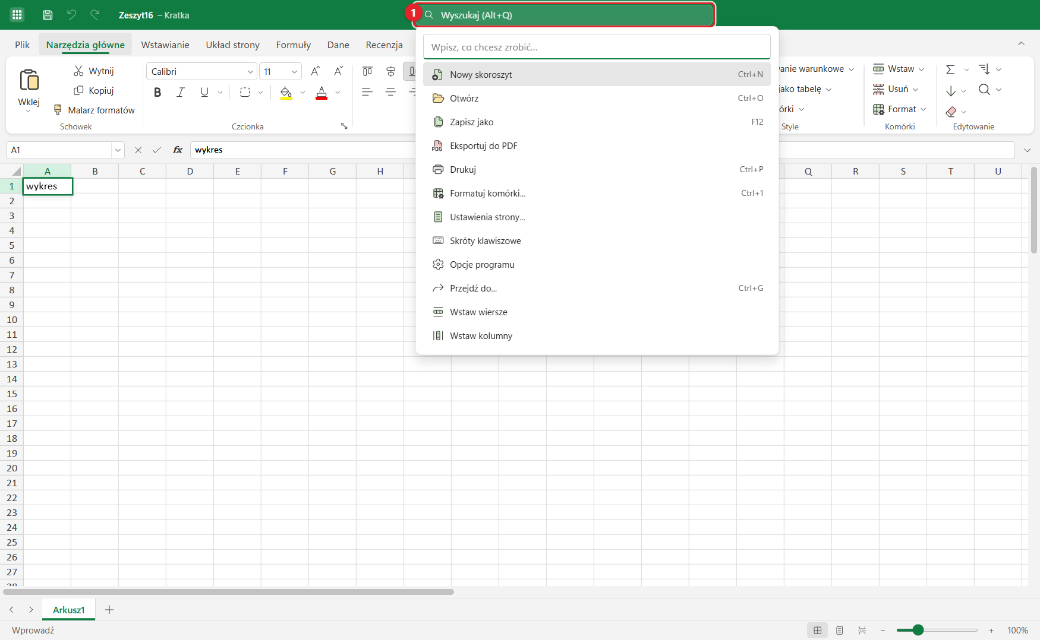Choose Skróty klawiszowe from the menu
This screenshot has height=640, width=1040.
pyautogui.click(x=597, y=240)
